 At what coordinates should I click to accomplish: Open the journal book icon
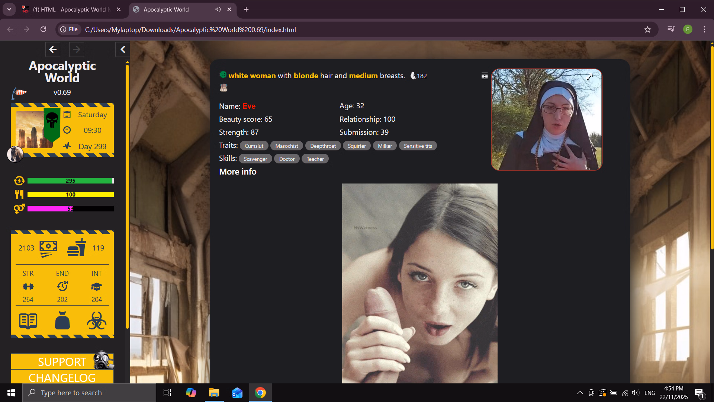(x=28, y=321)
